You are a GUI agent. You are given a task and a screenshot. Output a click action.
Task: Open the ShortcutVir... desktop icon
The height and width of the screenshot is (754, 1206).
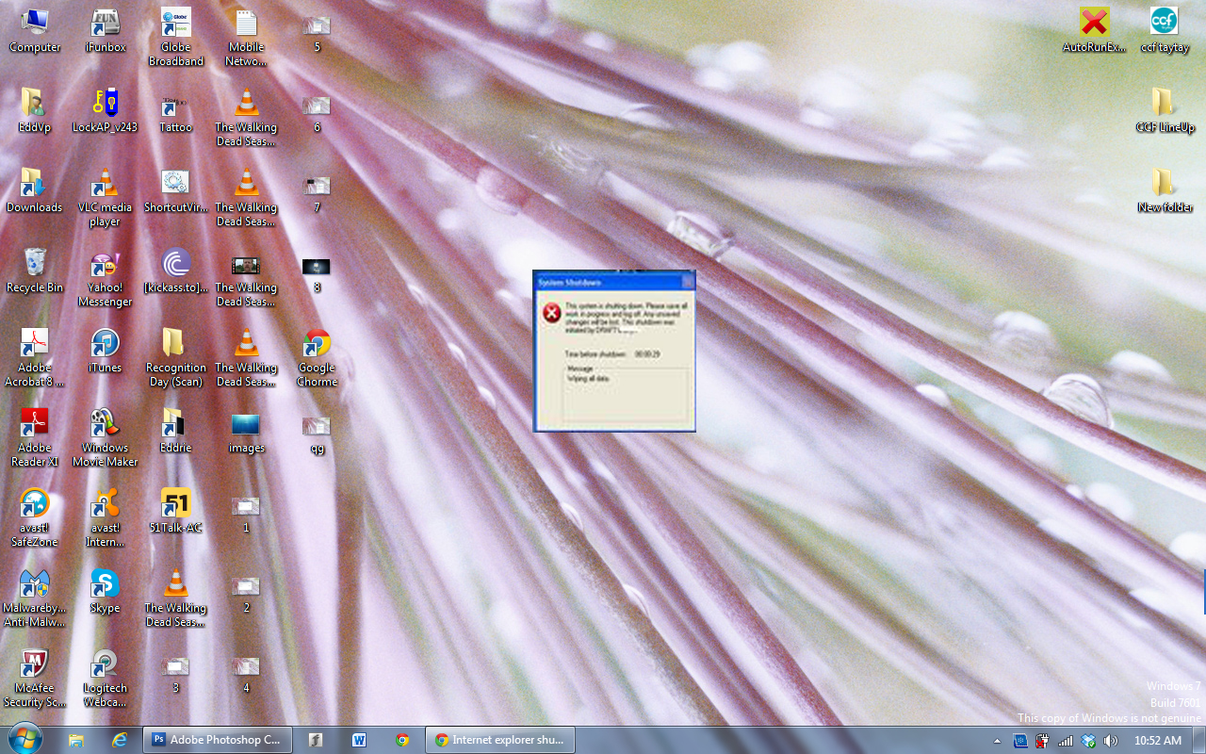175,190
